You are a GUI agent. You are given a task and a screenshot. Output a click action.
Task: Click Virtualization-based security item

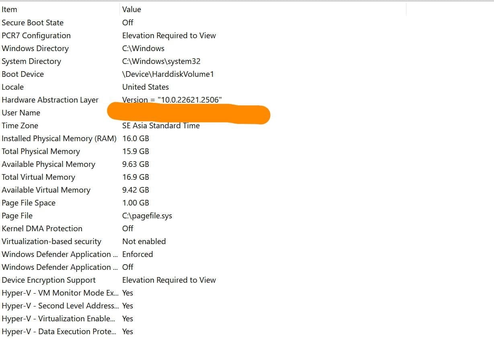coord(51,241)
